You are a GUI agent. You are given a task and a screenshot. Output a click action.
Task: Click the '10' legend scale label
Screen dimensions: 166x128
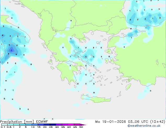pyautogui.click(x=33, y=127)
